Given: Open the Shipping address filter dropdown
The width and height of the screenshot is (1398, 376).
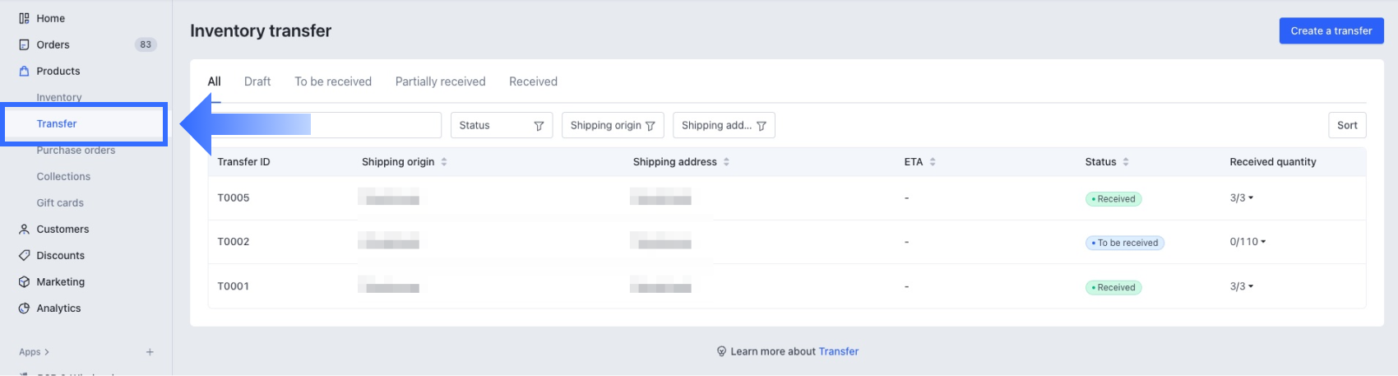Looking at the screenshot, I should (x=723, y=125).
